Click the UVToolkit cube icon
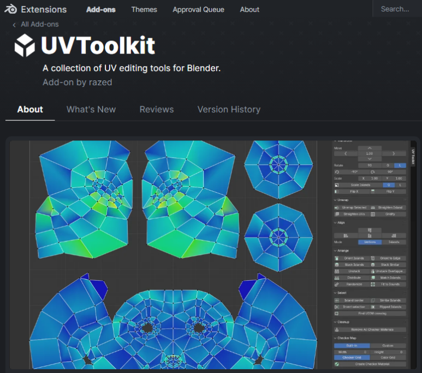The height and width of the screenshot is (373, 422). point(25,45)
